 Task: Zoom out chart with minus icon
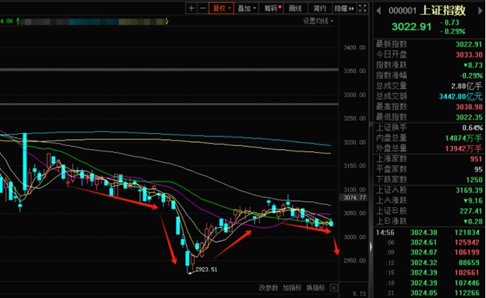203,8
